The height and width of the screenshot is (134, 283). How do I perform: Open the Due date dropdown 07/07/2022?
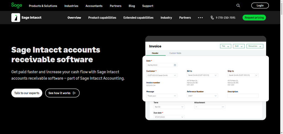169,117
